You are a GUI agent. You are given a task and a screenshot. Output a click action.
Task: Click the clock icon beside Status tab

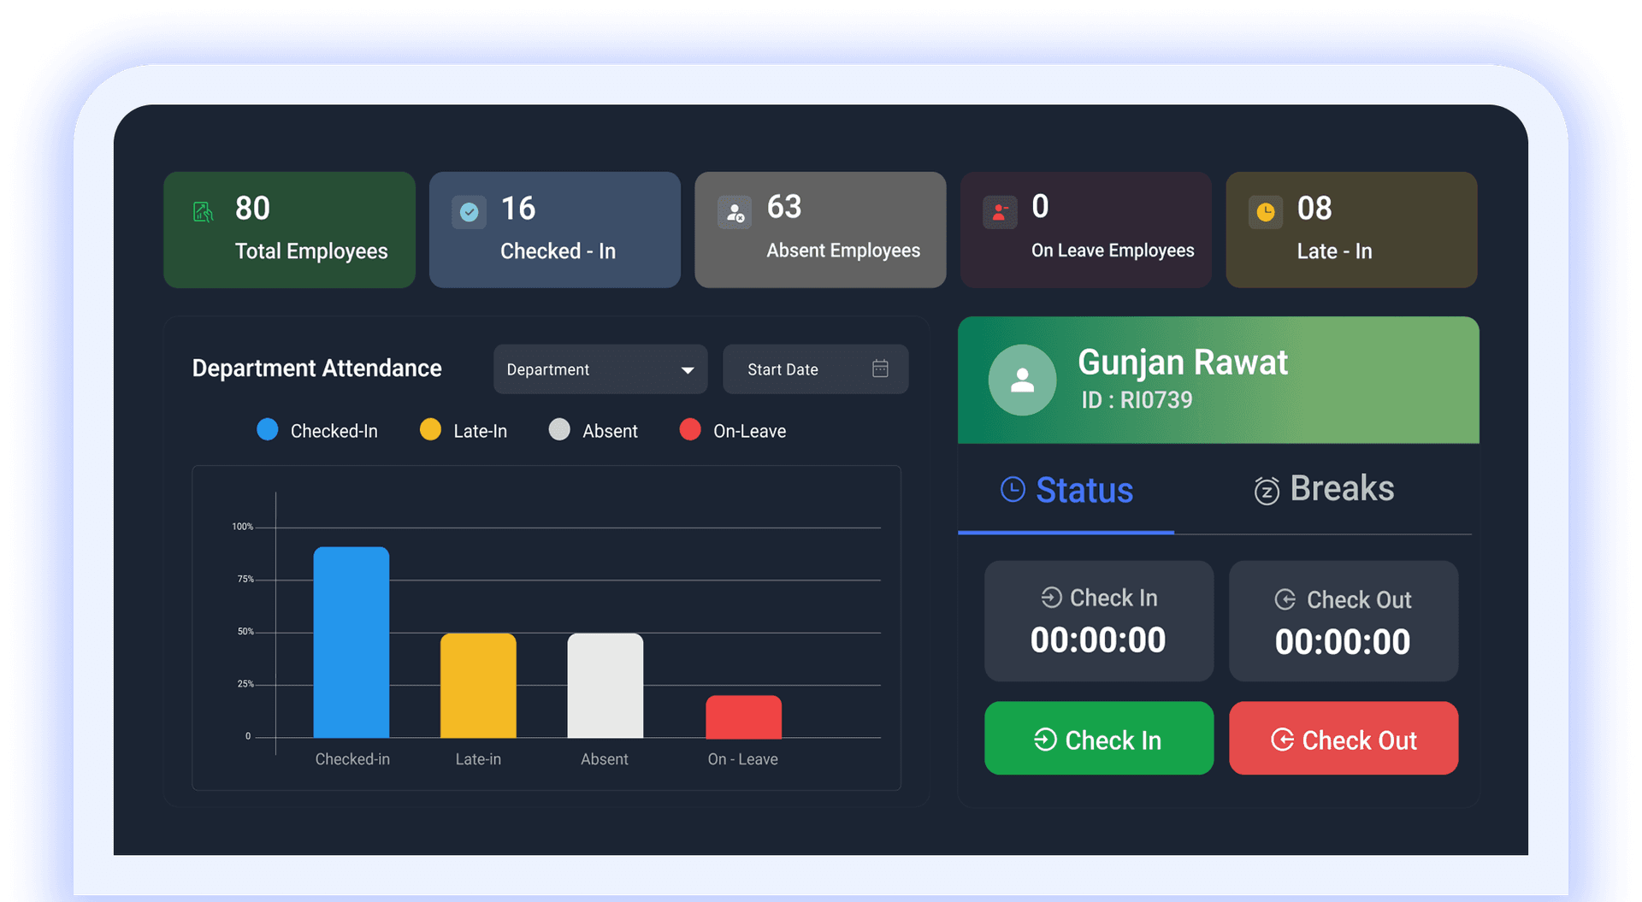1012,489
